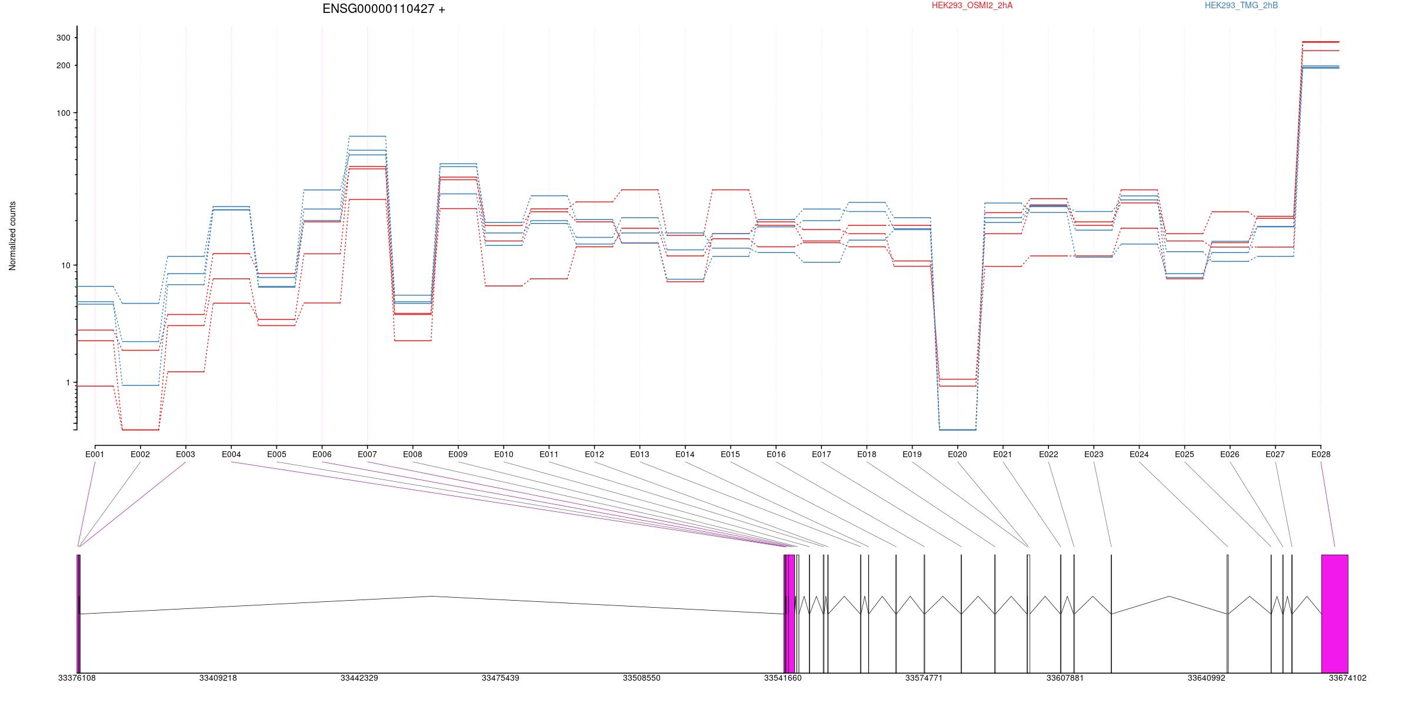Viewport: 1412px width, 706px height.
Task: Select exon label E011
Action: point(549,454)
